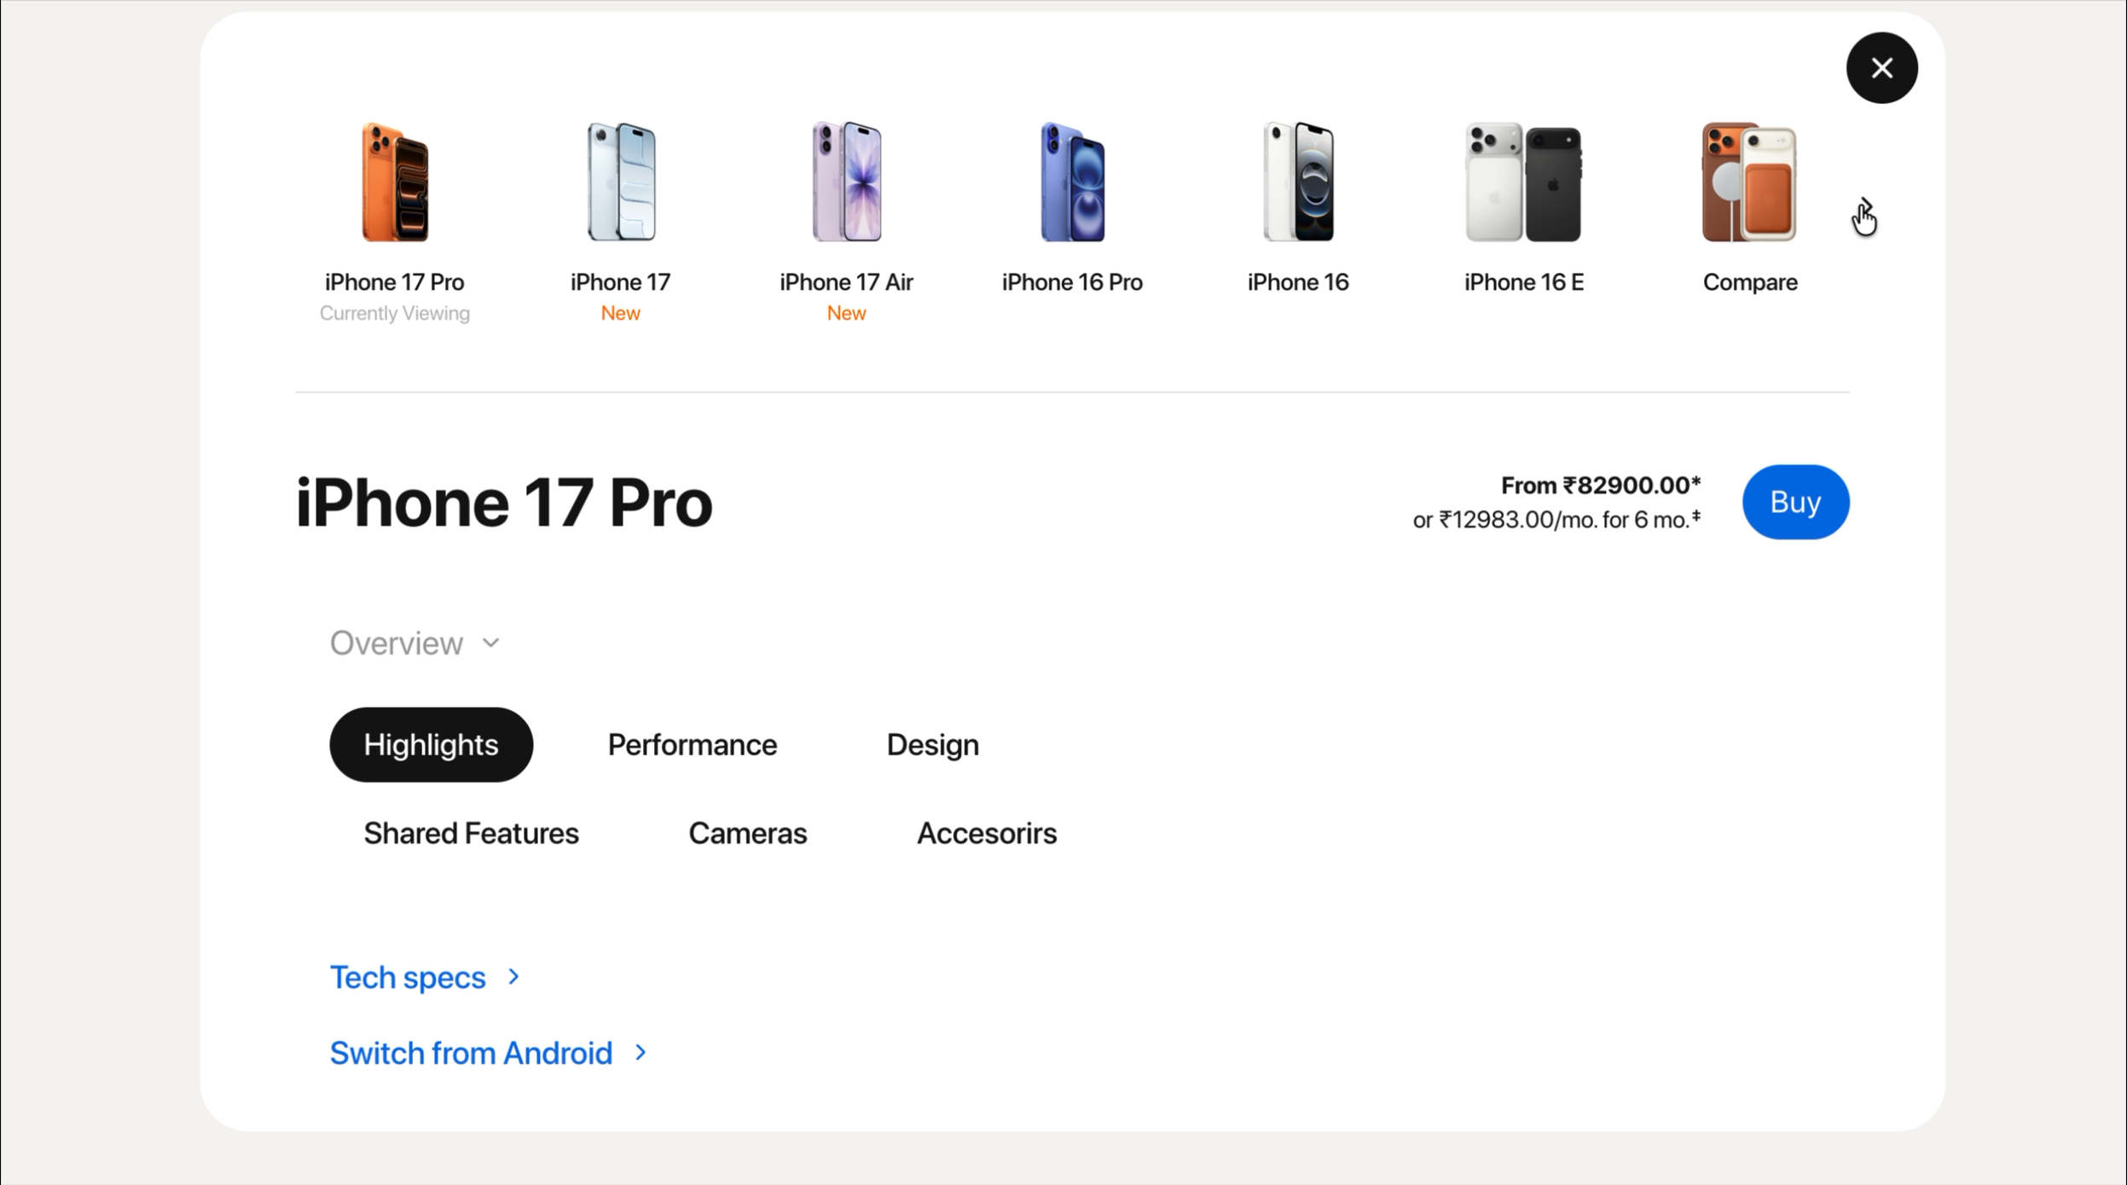Close the product overlay with X
Screen dimensions: 2127x1185
click(x=1881, y=68)
